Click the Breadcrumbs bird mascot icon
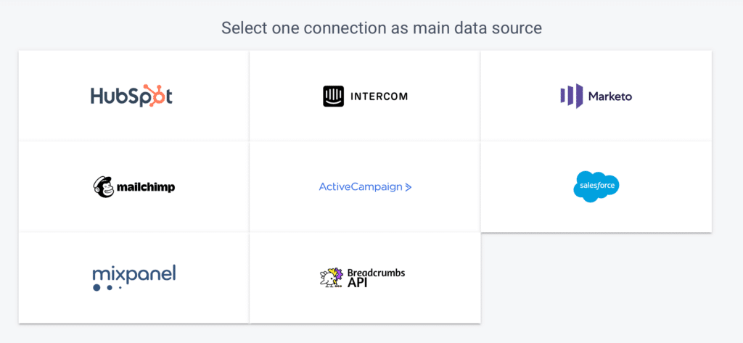This screenshot has height=343, width=743. click(331, 278)
